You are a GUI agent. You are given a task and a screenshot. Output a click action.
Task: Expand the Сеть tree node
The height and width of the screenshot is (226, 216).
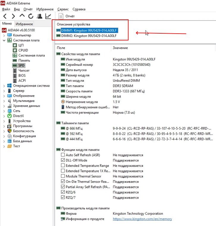pyautogui.click(x=4, y=111)
